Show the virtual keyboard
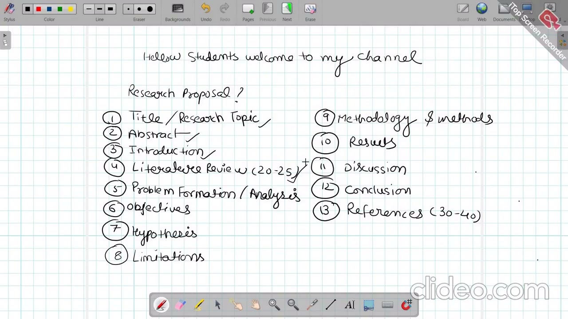 tap(387, 305)
